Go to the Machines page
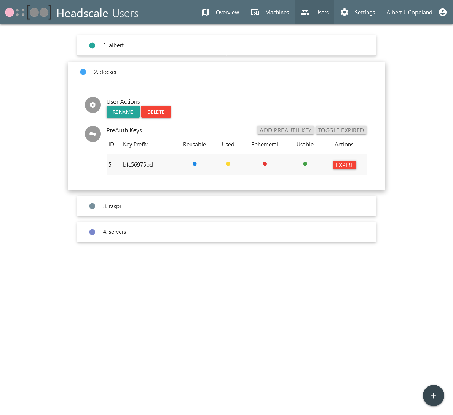Image resolution: width=453 pixels, height=415 pixels. pos(277,13)
